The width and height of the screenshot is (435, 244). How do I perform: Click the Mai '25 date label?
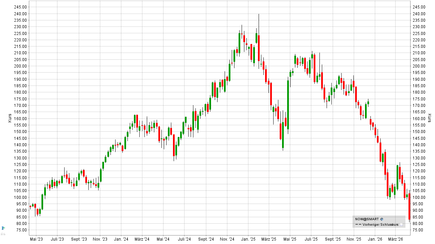290,239
